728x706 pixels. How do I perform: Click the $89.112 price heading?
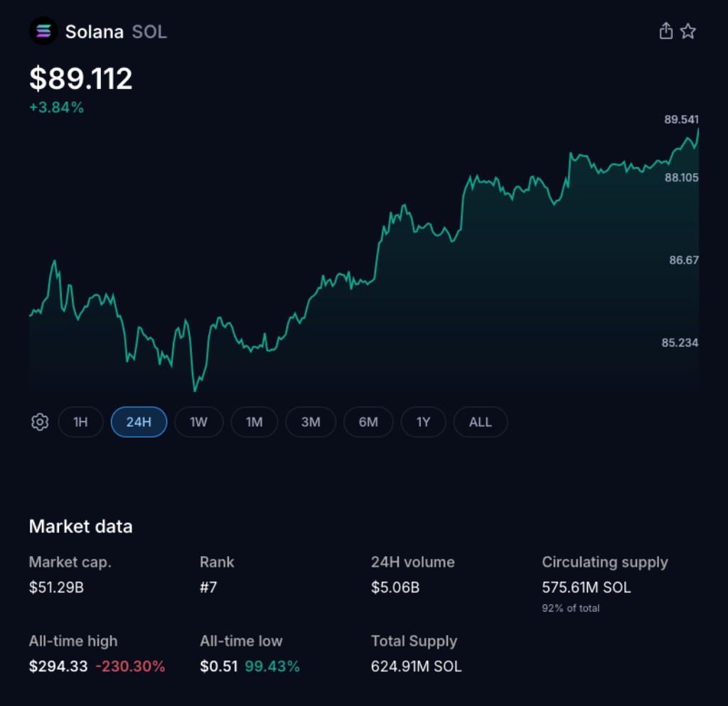[80, 78]
